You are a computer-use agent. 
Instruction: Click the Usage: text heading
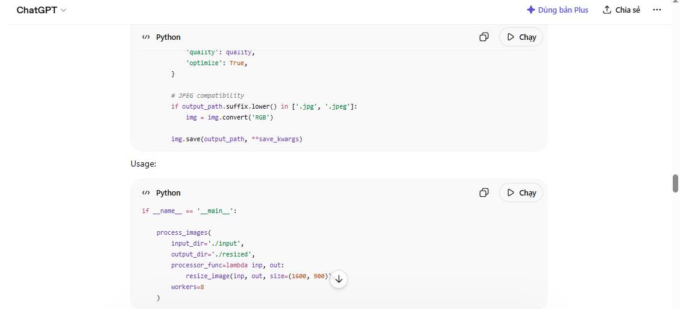(143, 164)
